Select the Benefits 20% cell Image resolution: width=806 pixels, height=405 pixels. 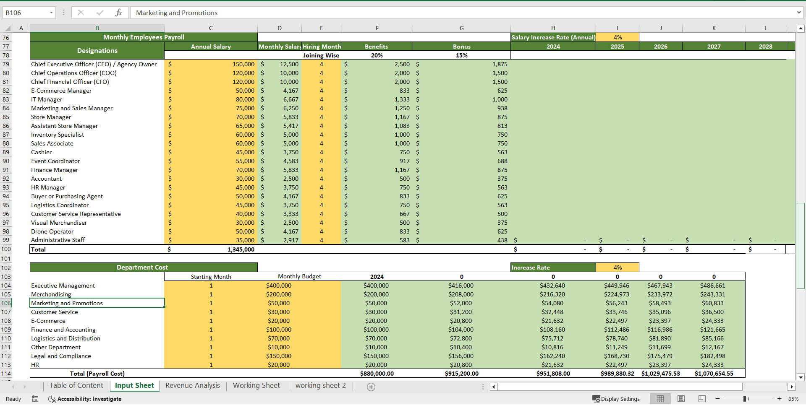(x=377, y=55)
